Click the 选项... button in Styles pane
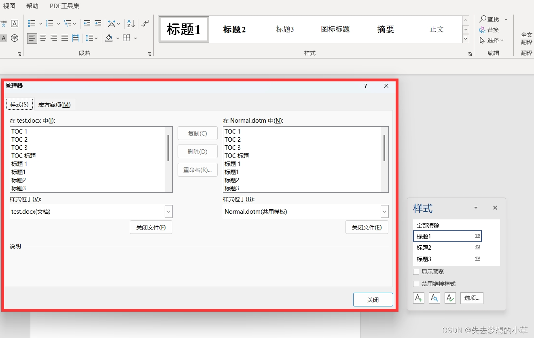 (472, 298)
